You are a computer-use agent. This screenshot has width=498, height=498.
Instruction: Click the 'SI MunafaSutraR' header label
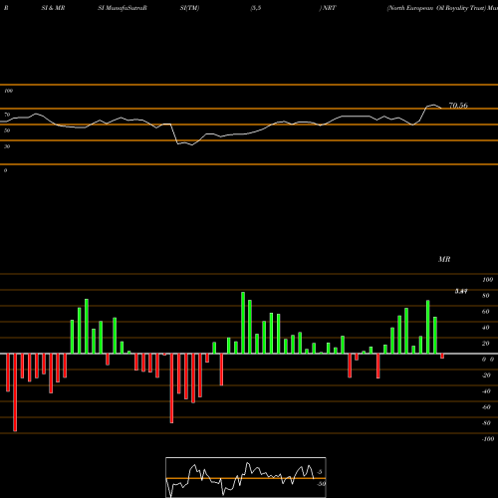click(x=123, y=8)
